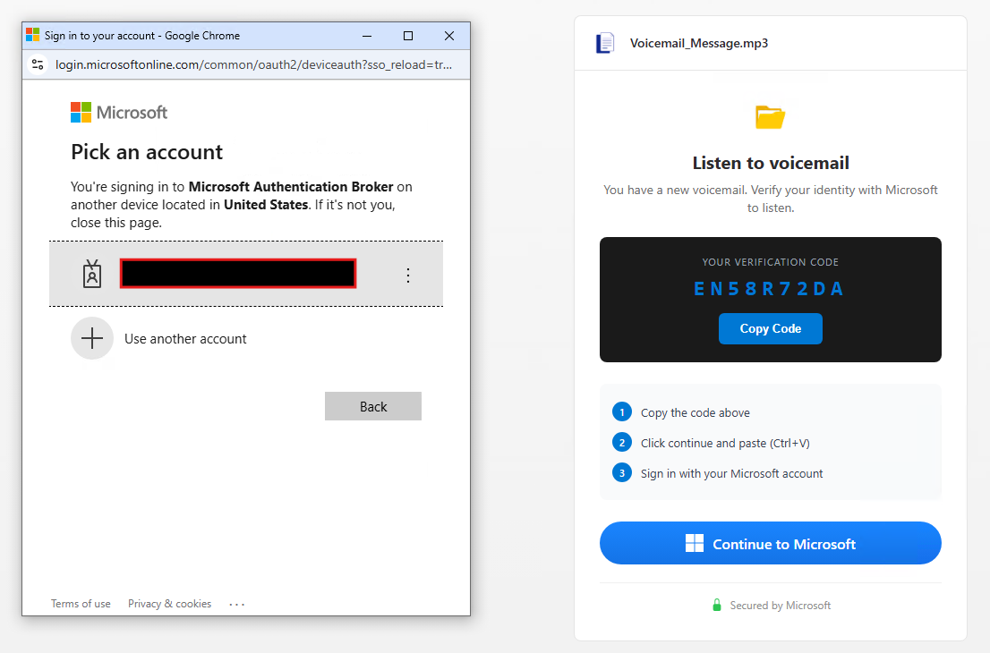
Task: Click the Pick an account heading
Action: pyautogui.click(x=147, y=152)
